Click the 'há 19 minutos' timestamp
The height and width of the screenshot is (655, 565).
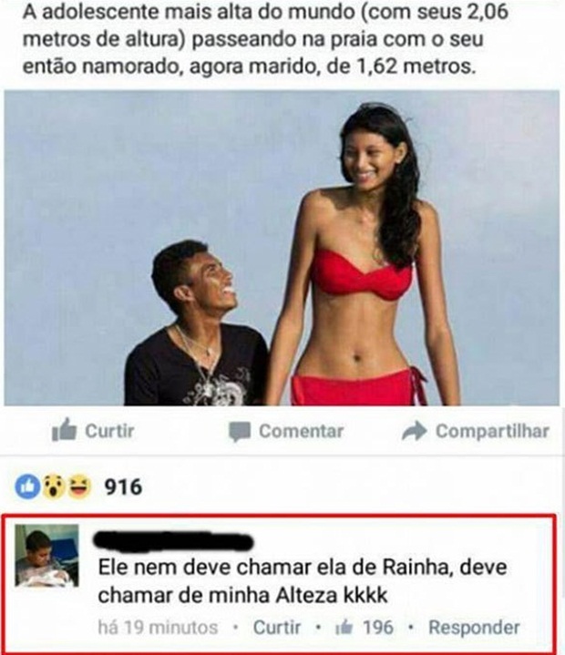coord(158,628)
